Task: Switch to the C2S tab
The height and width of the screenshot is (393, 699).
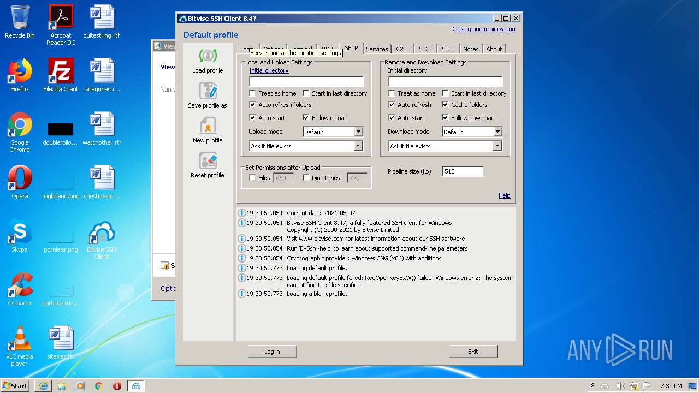Action: [401, 49]
